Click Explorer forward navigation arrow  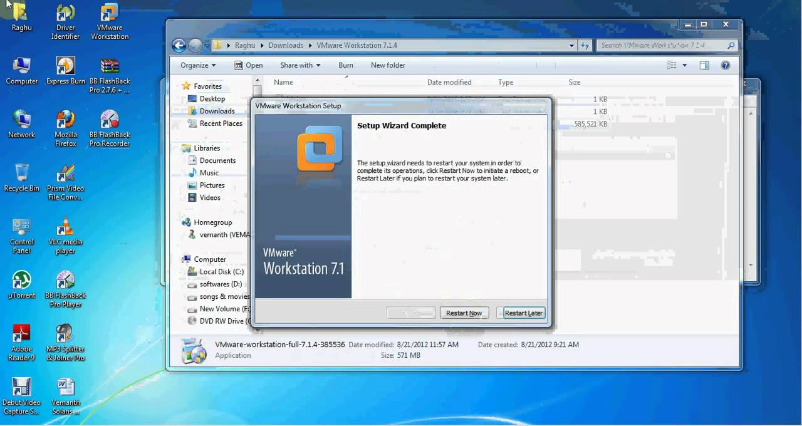pyautogui.click(x=195, y=45)
